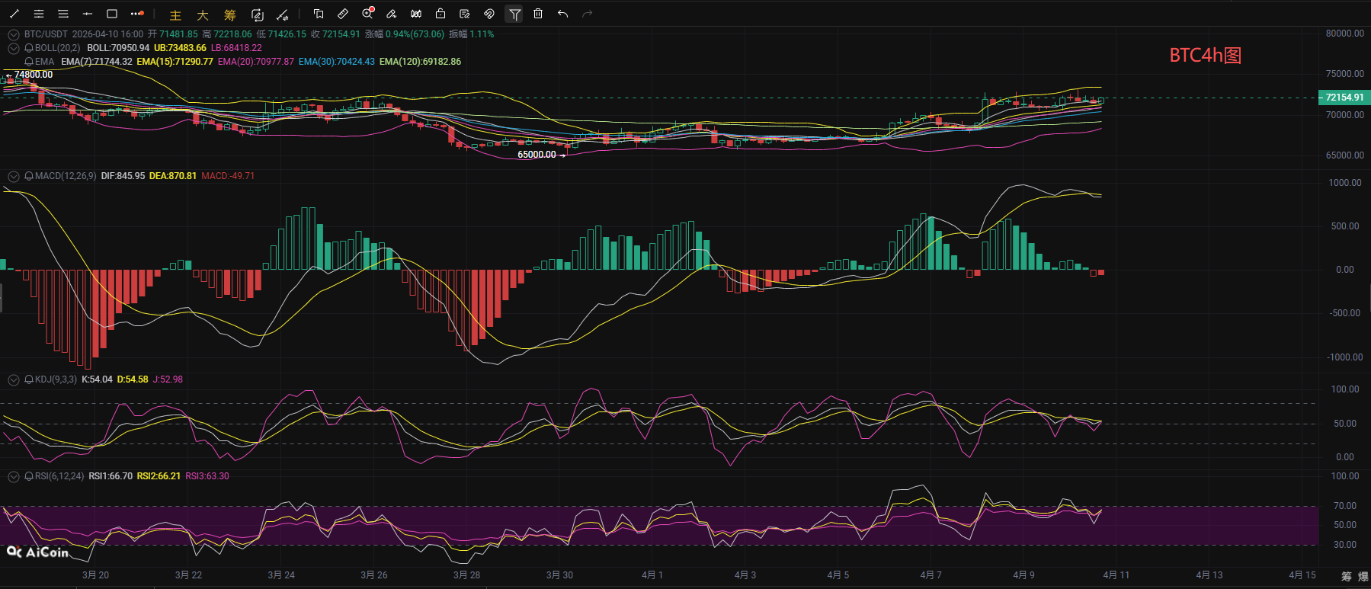Click the EMA indicator label
This screenshot has height=589, width=1371.
(44, 62)
